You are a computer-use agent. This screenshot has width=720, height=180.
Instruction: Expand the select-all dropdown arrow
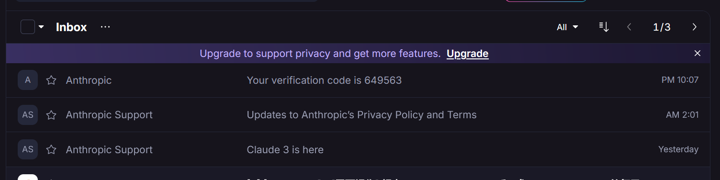tap(41, 27)
